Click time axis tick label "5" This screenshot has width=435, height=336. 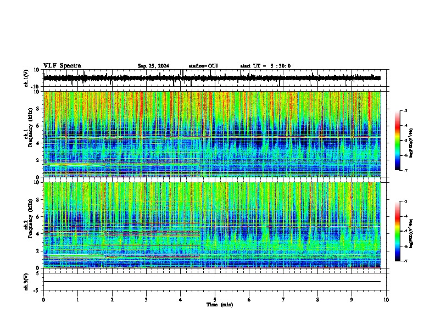215,300
